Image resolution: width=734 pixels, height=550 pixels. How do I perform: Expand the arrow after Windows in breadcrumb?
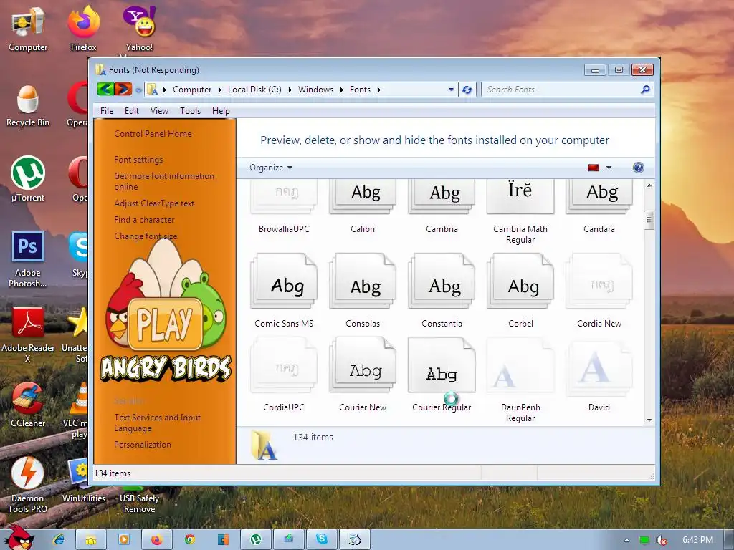[x=341, y=90]
